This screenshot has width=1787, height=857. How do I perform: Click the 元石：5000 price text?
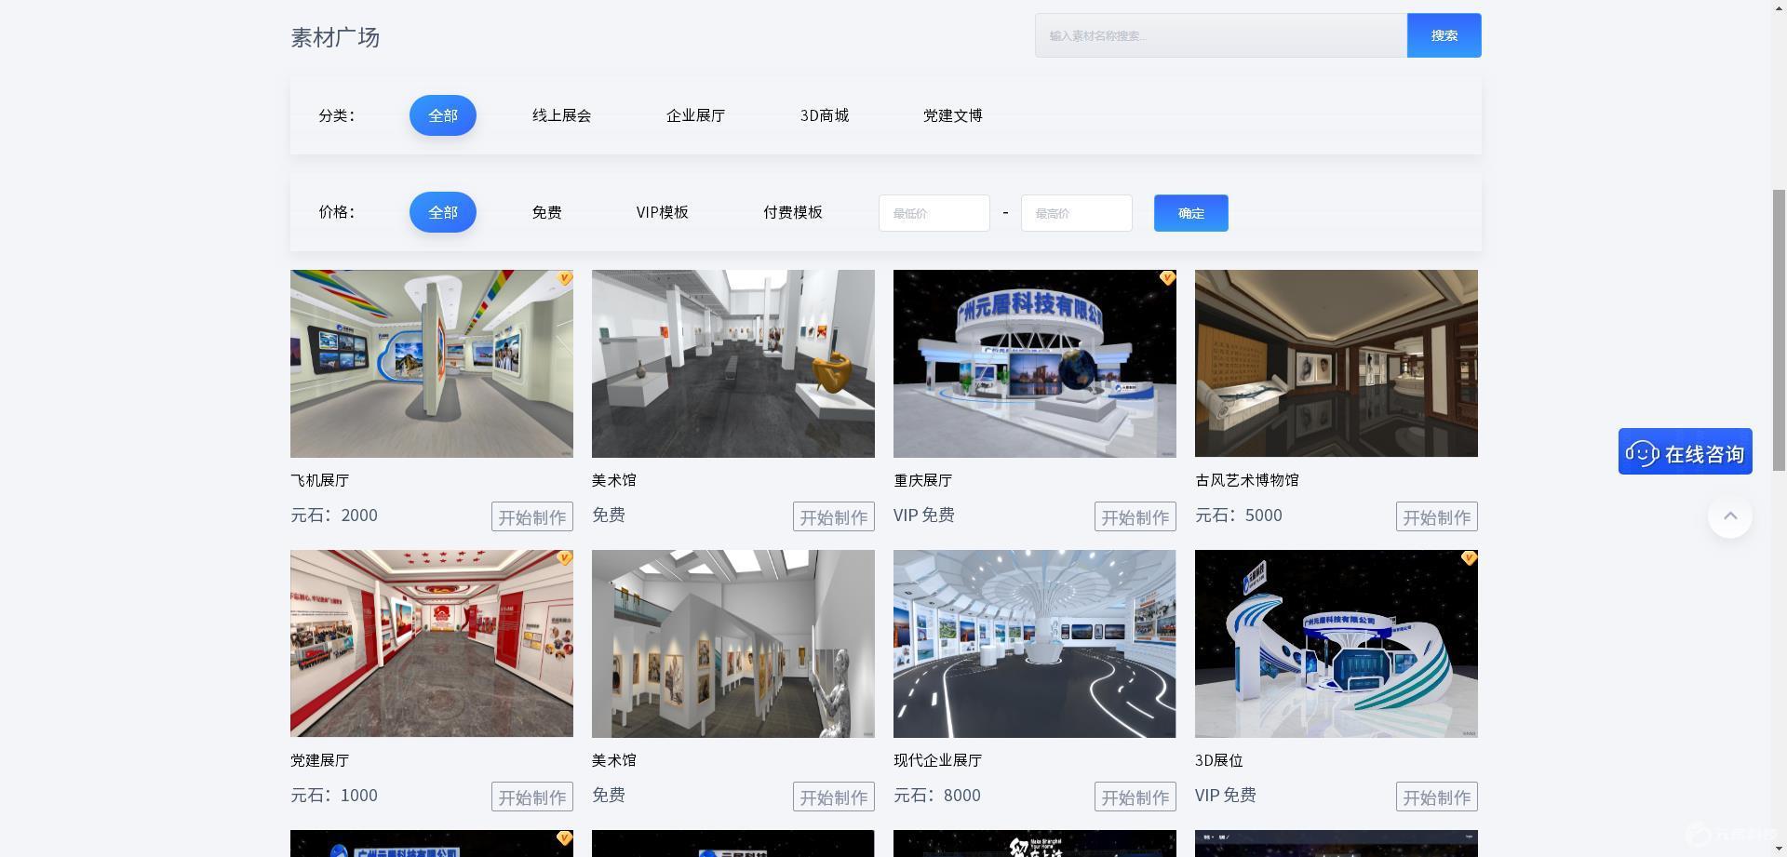pyautogui.click(x=1239, y=516)
